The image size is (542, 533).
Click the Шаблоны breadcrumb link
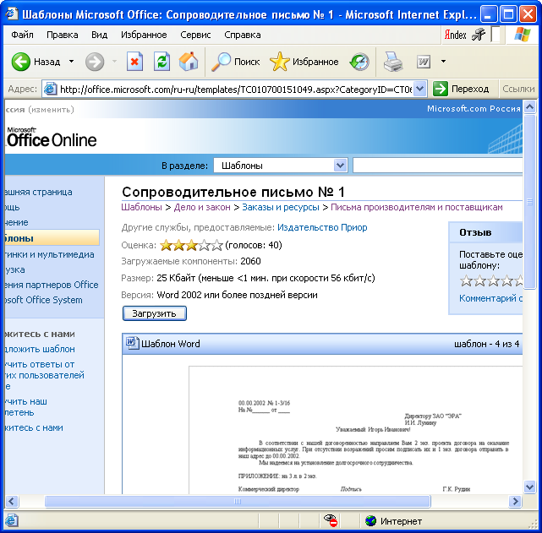(x=141, y=207)
